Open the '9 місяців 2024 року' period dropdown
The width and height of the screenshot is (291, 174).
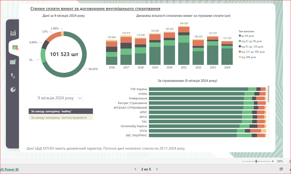(60, 98)
